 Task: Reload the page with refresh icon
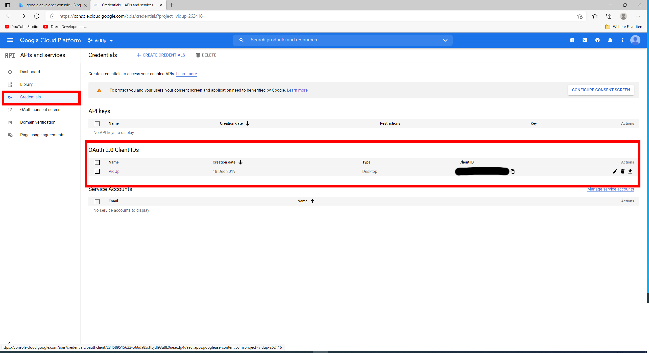tap(37, 16)
